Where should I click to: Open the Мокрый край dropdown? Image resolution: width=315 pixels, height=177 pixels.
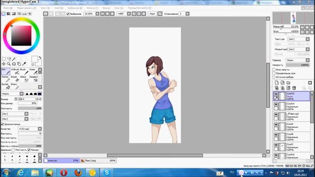pyautogui.click(x=299, y=49)
